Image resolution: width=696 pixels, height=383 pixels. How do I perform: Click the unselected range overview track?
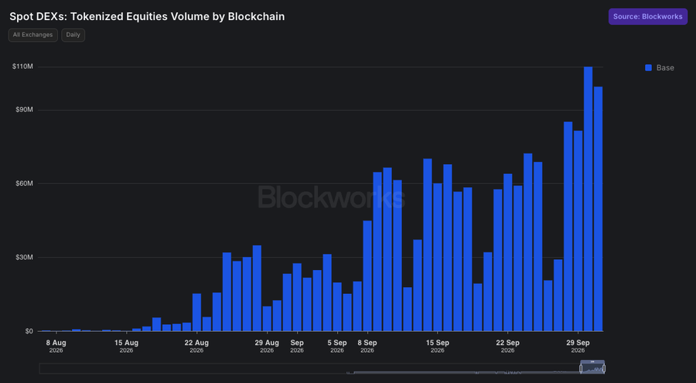[x=309, y=368]
